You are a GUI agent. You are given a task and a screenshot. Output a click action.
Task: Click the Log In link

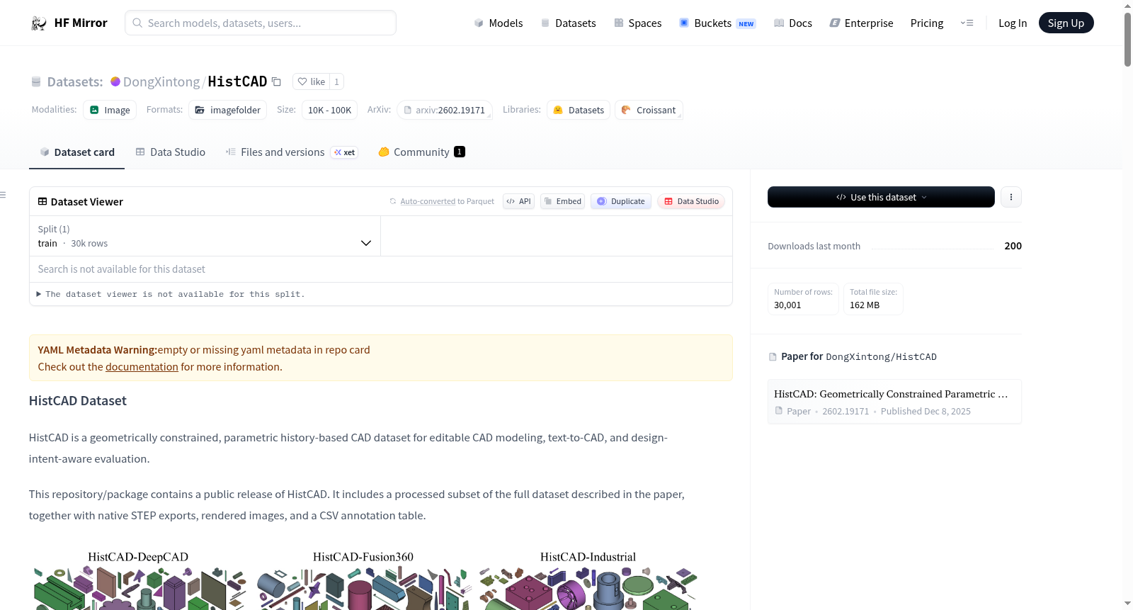coord(1013,23)
